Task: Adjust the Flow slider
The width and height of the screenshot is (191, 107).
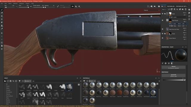Action: [x=24, y=7]
